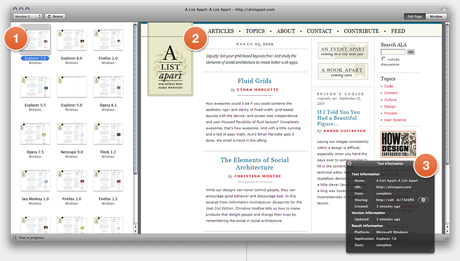
Task: Click the sharing URL arrow button
Action: 423,200
